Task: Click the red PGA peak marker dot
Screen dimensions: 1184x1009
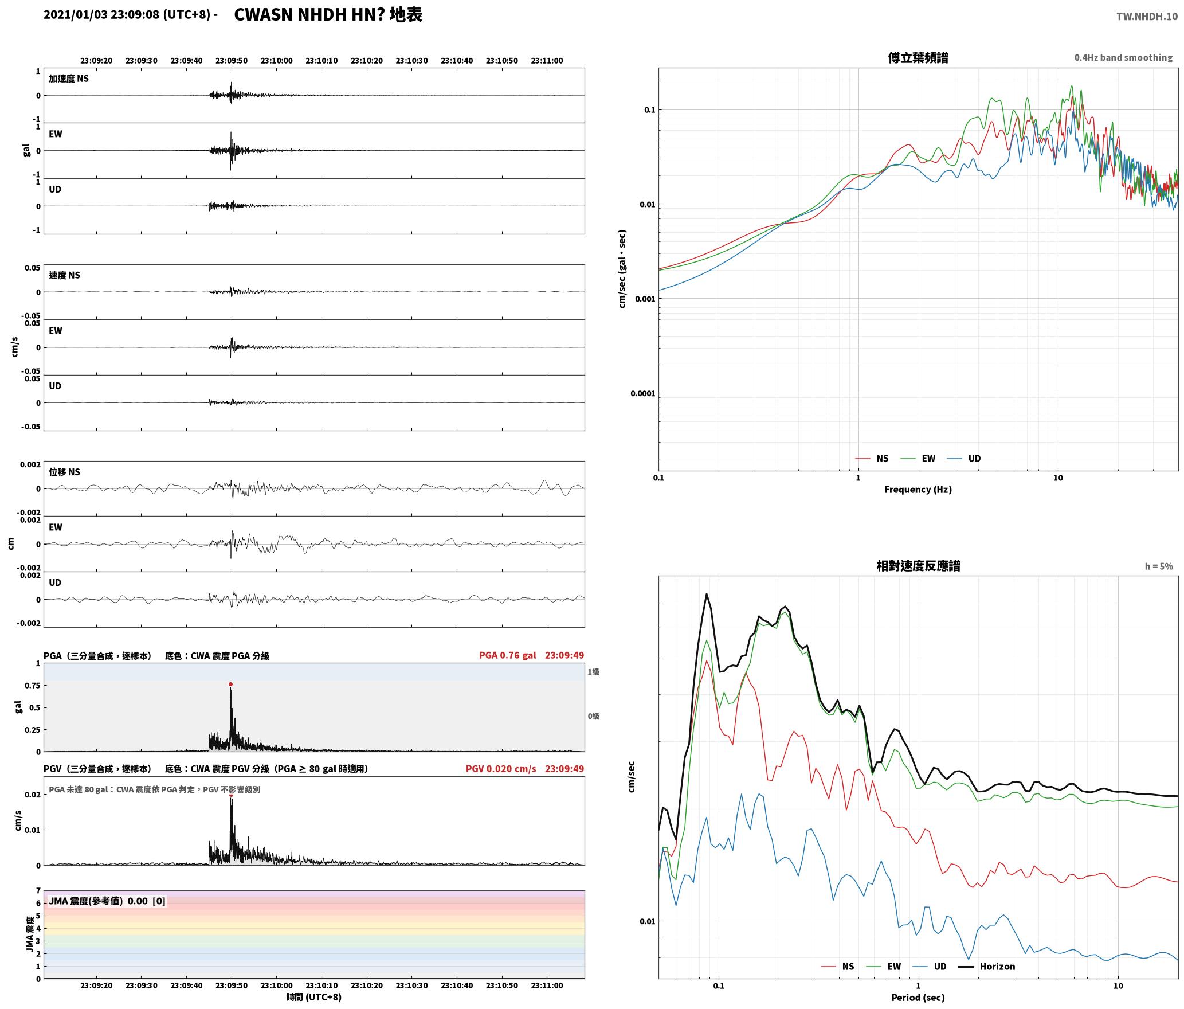Action: pos(230,684)
